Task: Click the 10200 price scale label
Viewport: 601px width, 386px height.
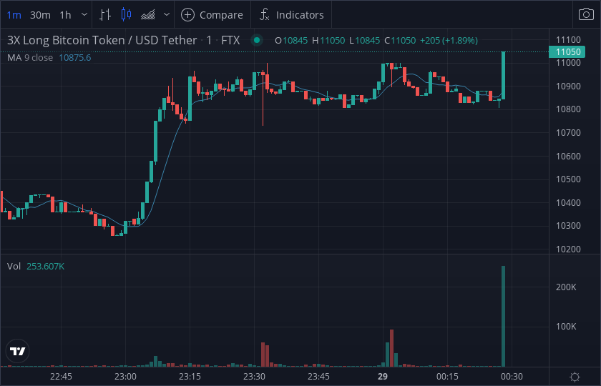Action: (568, 249)
